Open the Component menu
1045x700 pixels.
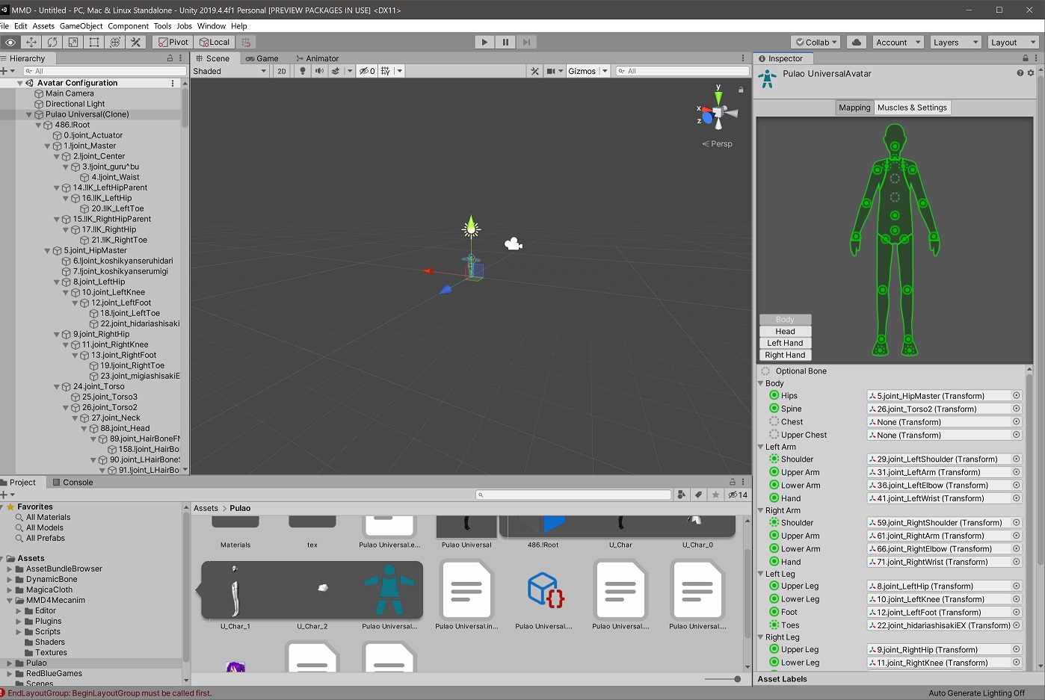[129, 26]
